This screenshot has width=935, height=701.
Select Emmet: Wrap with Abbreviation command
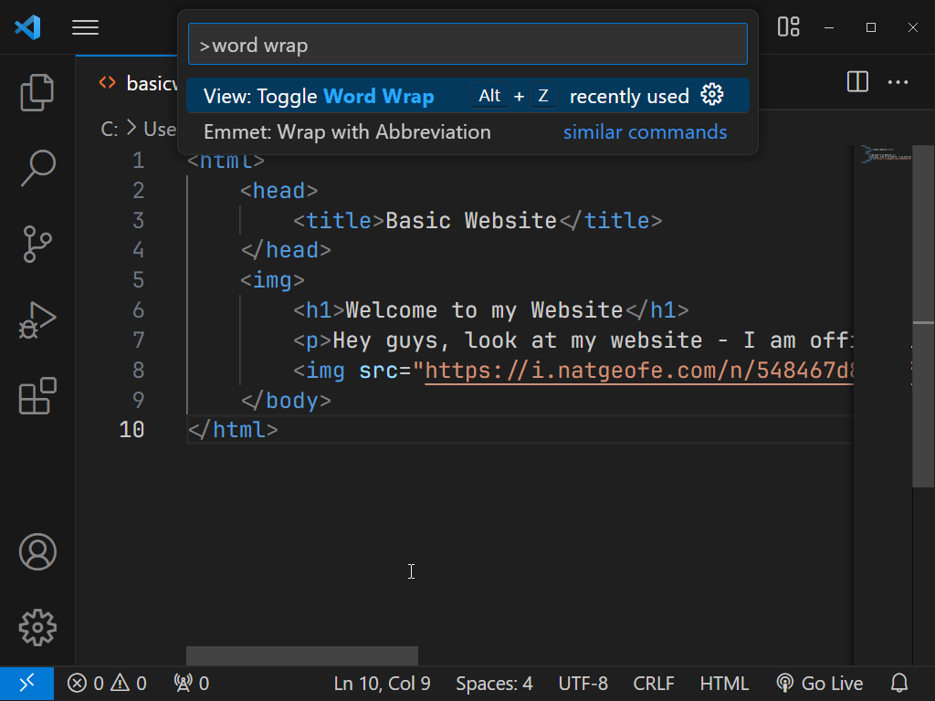coord(467,131)
